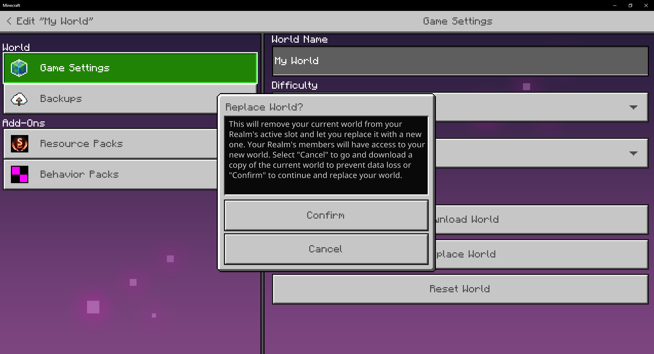Screen dimensions: 654x354
Task: Click the Behavior Packs checkered icon
Action: coord(19,174)
